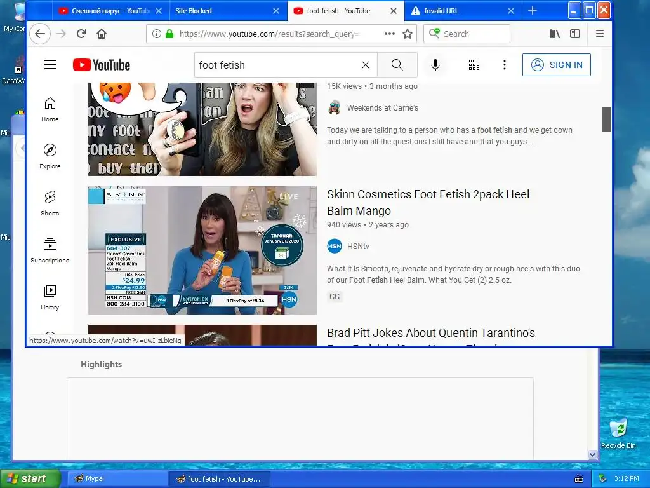650x488 pixels.
Task: Open Subscriptions in YouTube sidebar
Action: point(50,250)
